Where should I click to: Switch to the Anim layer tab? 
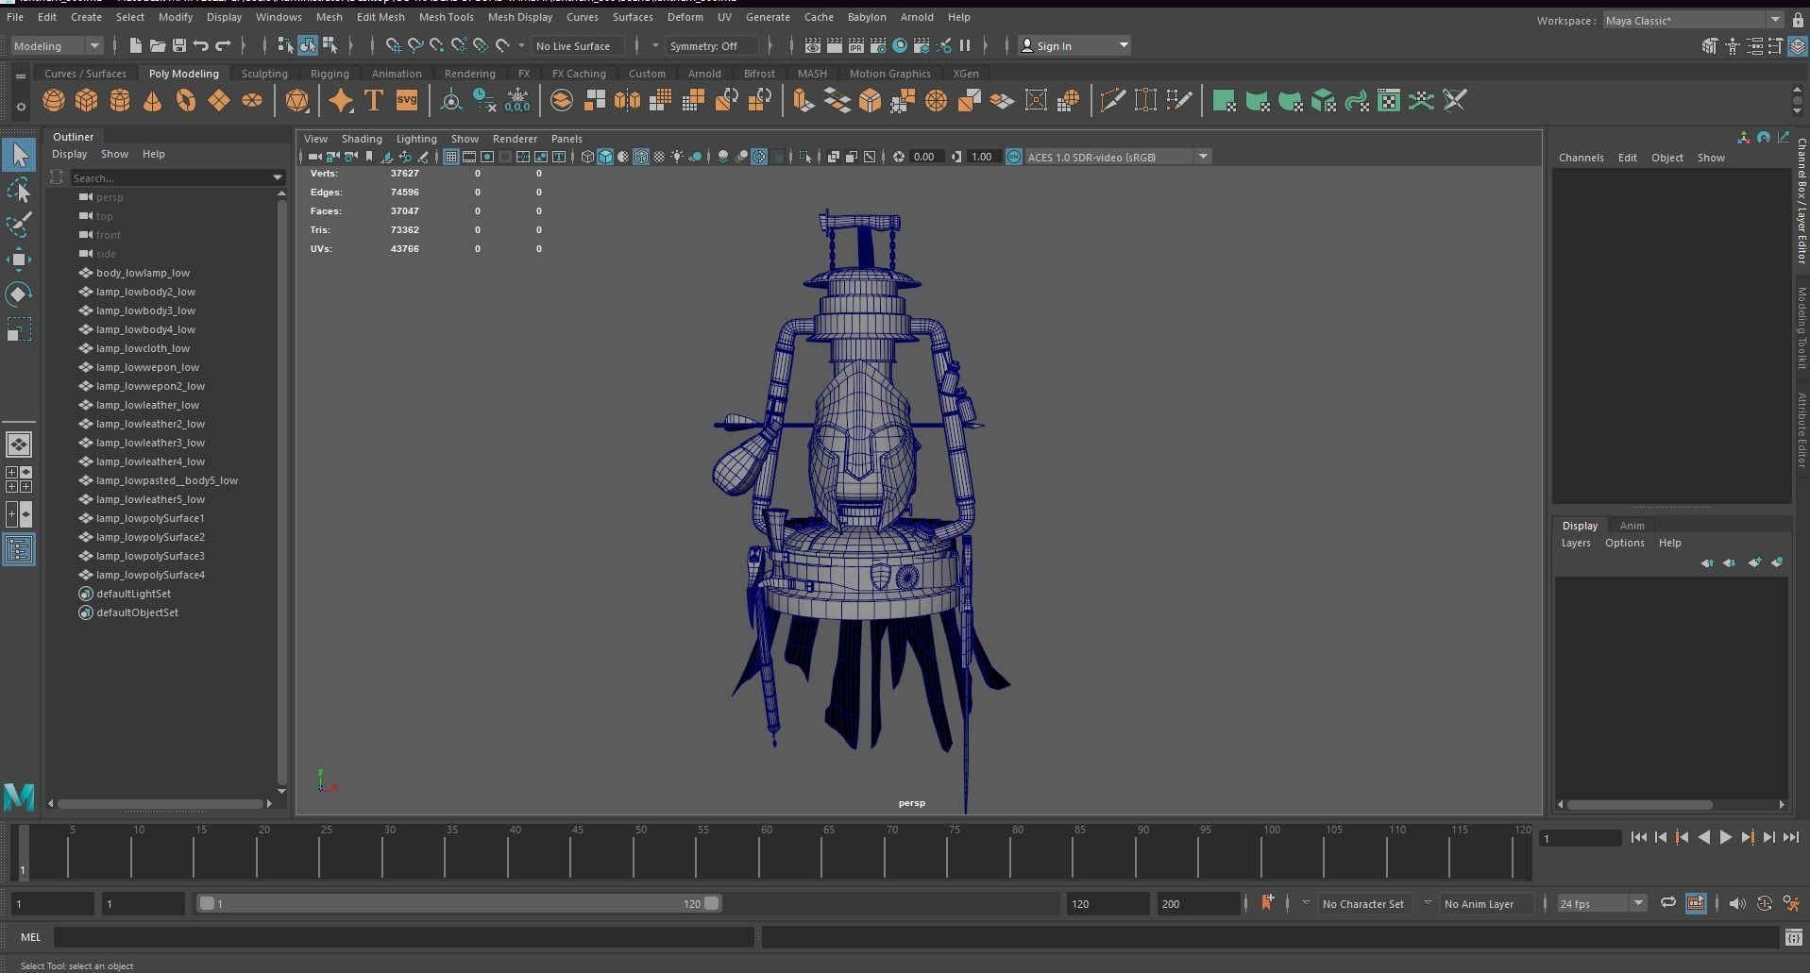click(1632, 526)
